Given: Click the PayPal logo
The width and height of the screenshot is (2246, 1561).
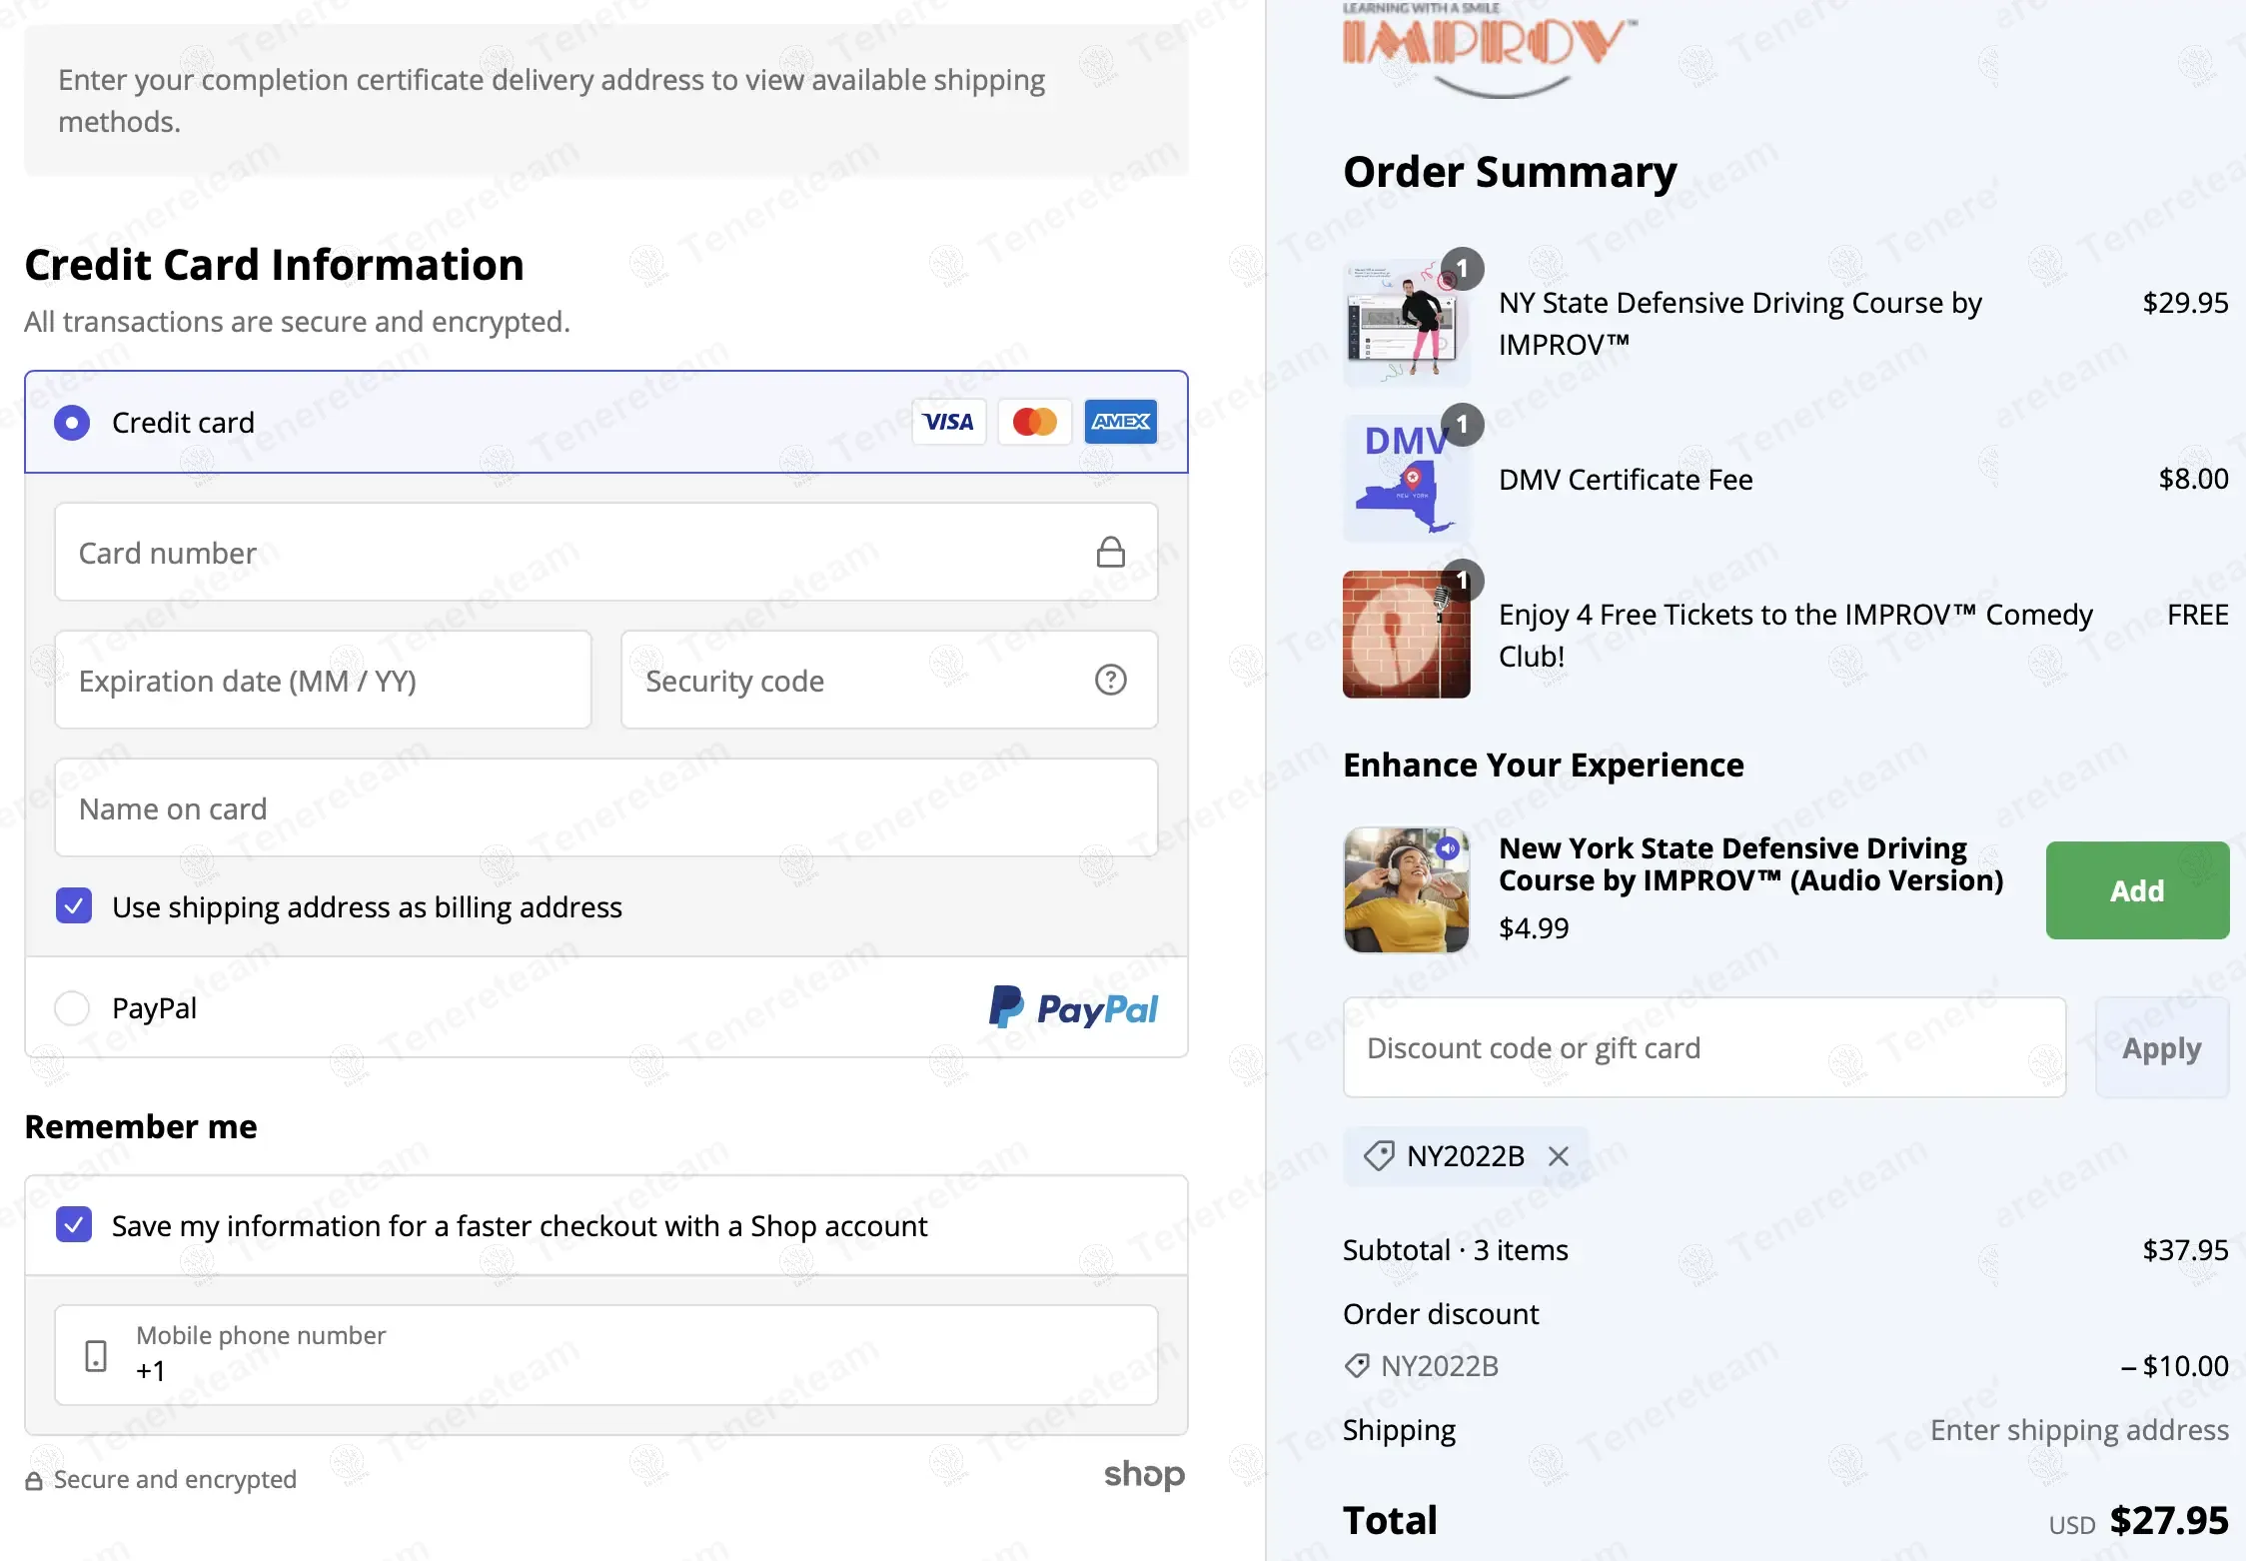Looking at the screenshot, I should (x=1073, y=1007).
